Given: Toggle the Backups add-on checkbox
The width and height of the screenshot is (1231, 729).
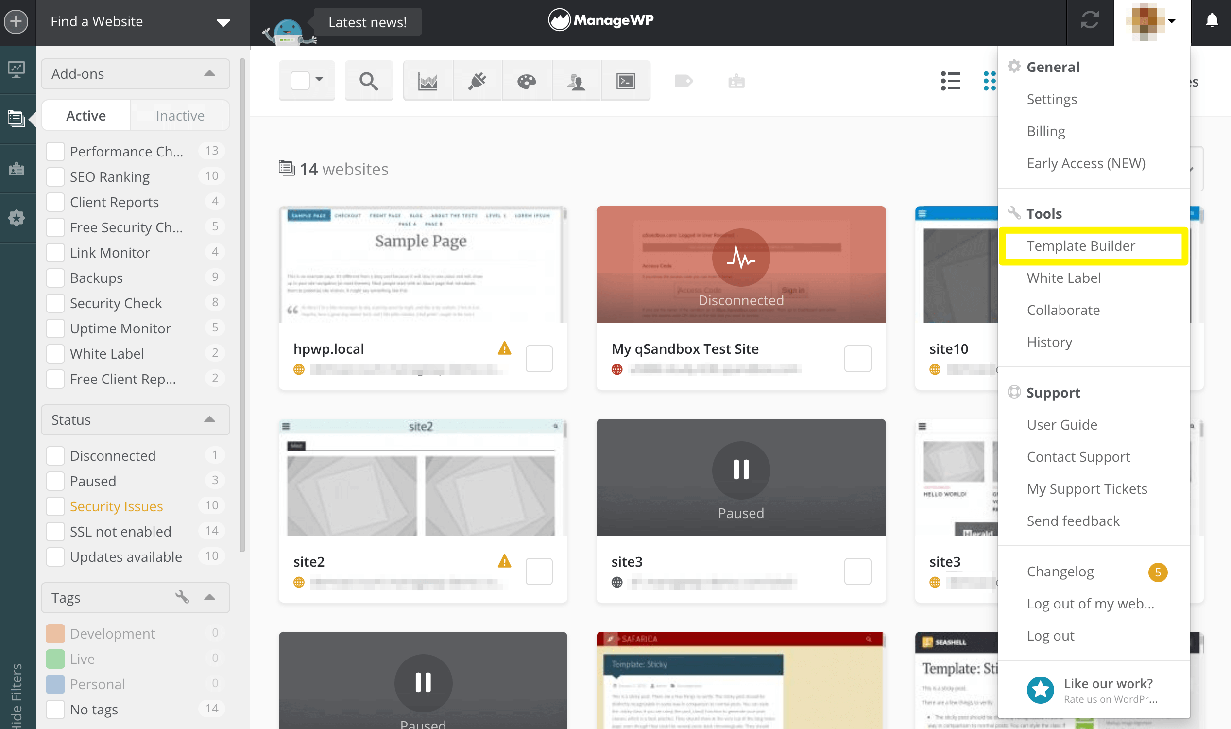Looking at the screenshot, I should [55, 277].
